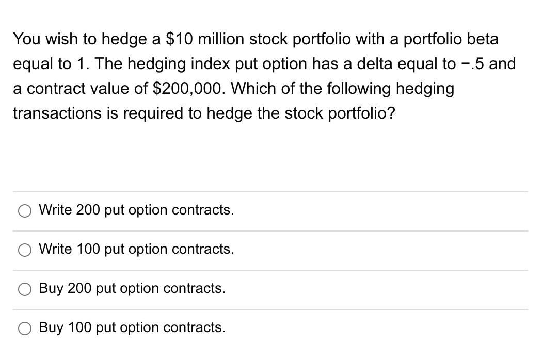
Task: Click the "Buy 100 put option contracts." answer text
Action: point(132,328)
